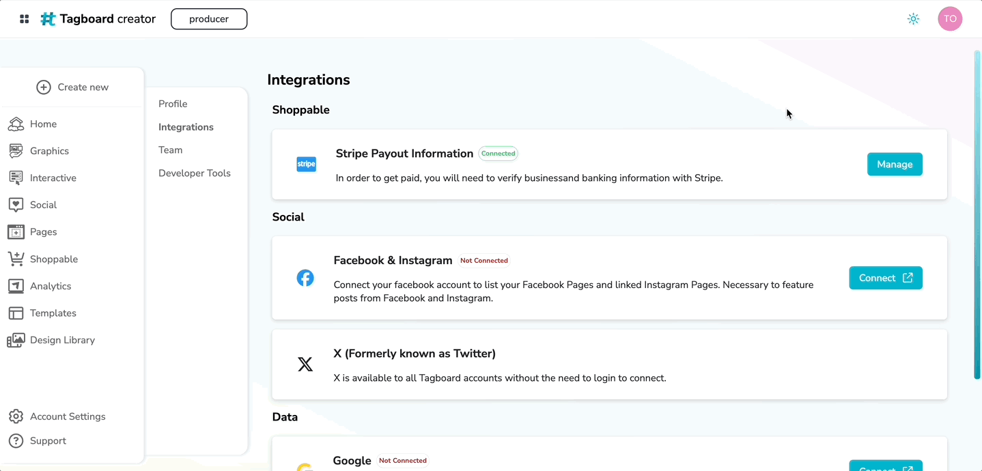Click the Connected status badge
The image size is (982, 471).
click(x=498, y=154)
